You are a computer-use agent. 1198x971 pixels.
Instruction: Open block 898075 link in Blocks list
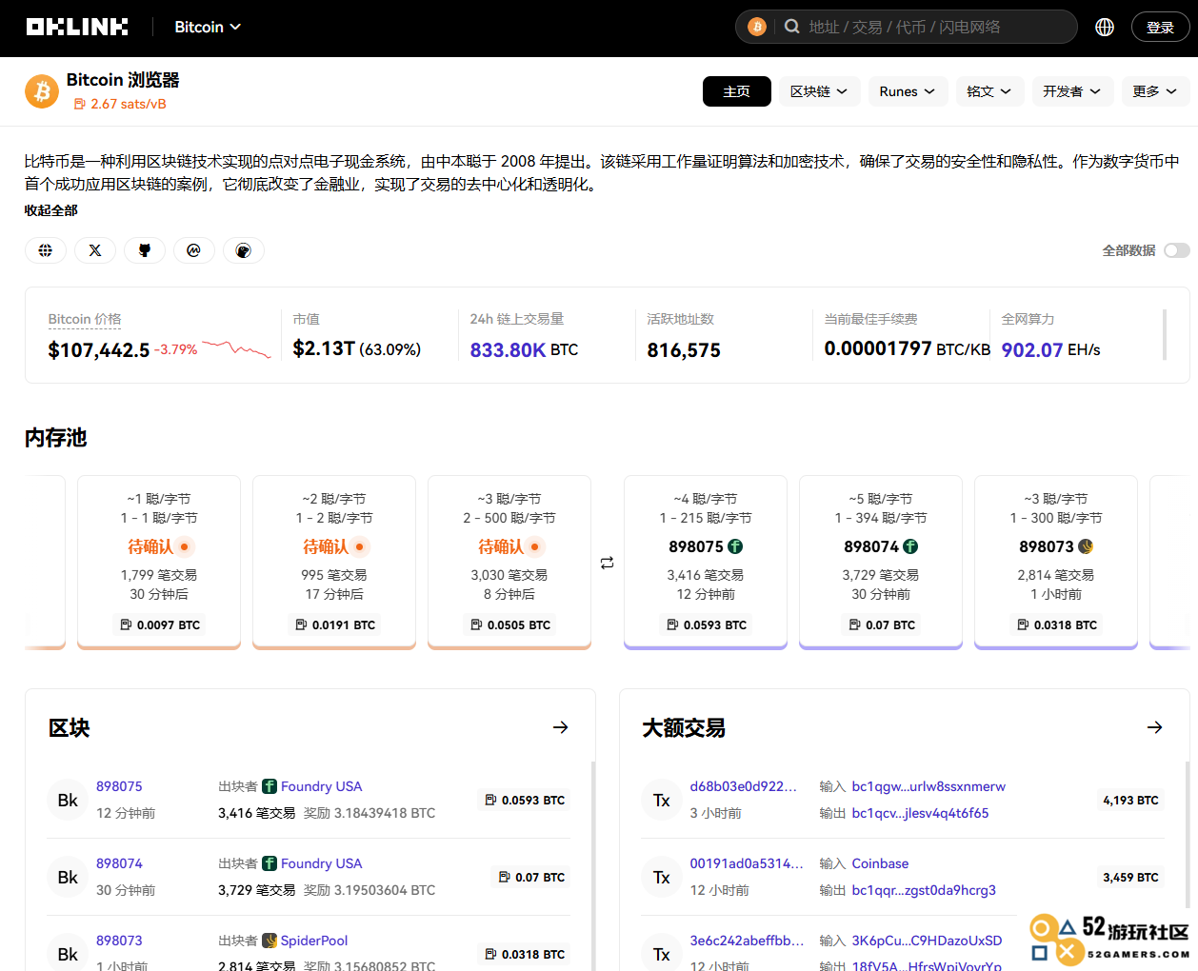click(119, 786)
